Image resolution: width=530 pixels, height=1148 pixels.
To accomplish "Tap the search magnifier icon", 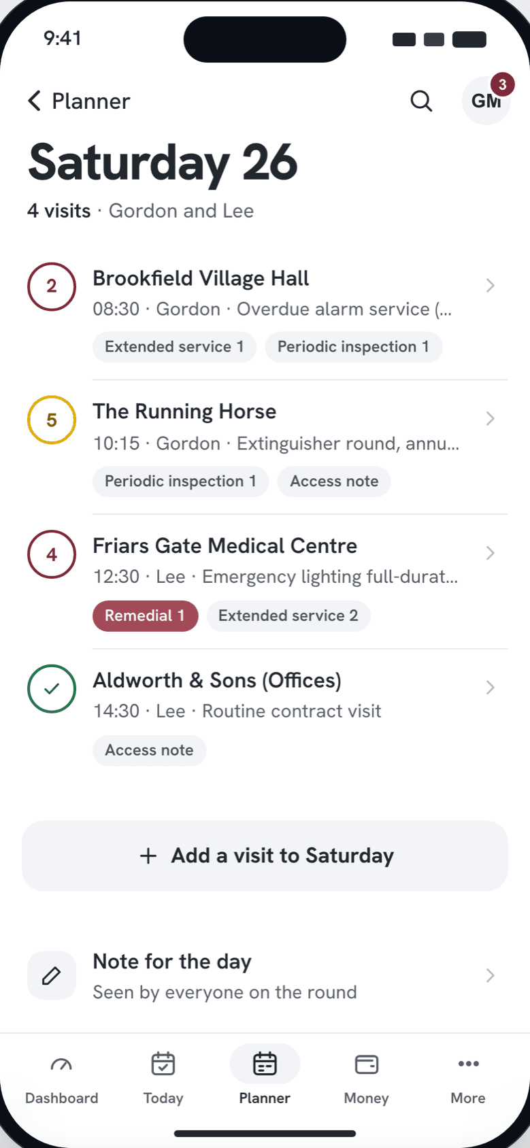I will click(421, 101).
